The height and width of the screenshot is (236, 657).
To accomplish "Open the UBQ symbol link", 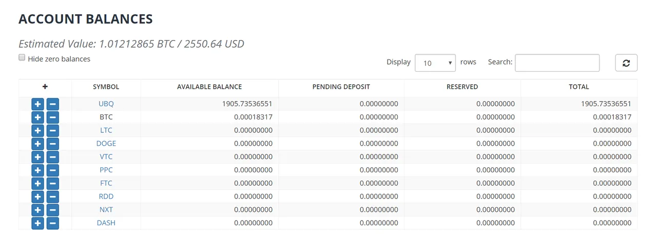I will [x=106, y=104].
